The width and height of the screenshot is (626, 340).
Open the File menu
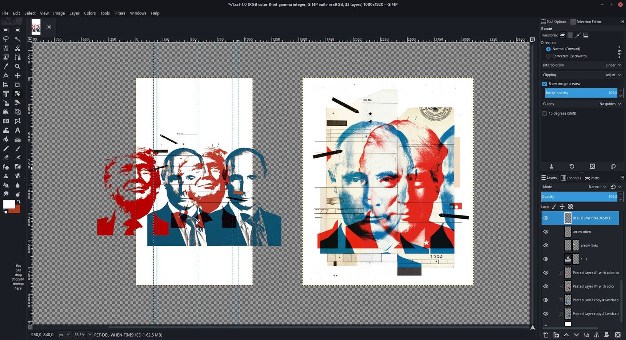coord(5,13)
